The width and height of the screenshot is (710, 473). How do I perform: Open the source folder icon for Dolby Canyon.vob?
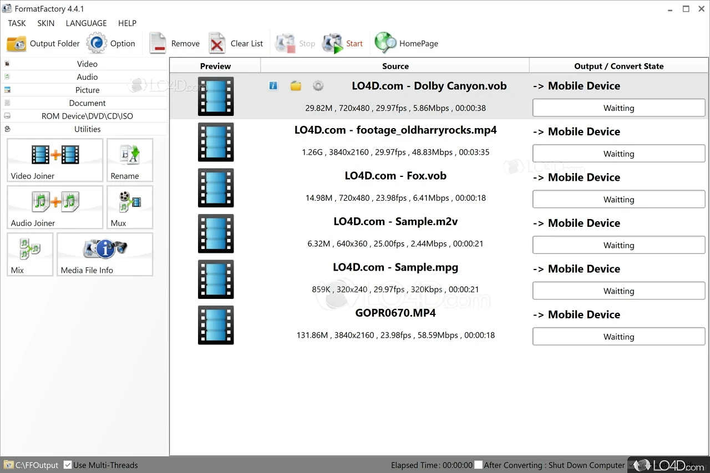[x=296, y=86]
